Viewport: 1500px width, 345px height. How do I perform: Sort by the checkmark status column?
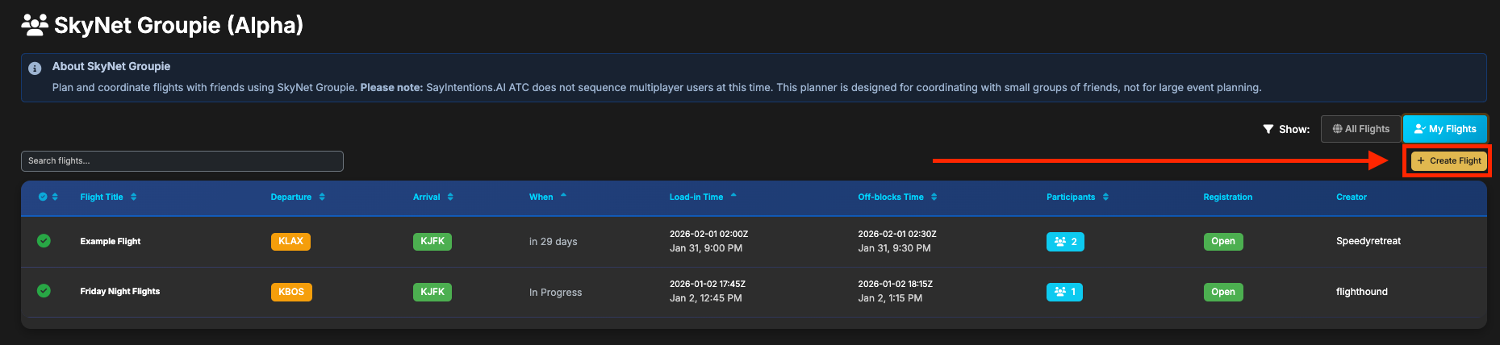[48, 197]
